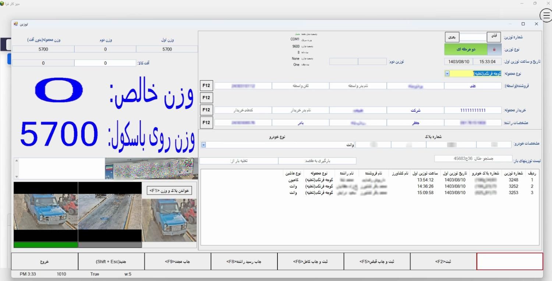Viewport: 552px width, 281px height.
Task: Click the gray status bar under middle camera
Action: coord(110,245)
